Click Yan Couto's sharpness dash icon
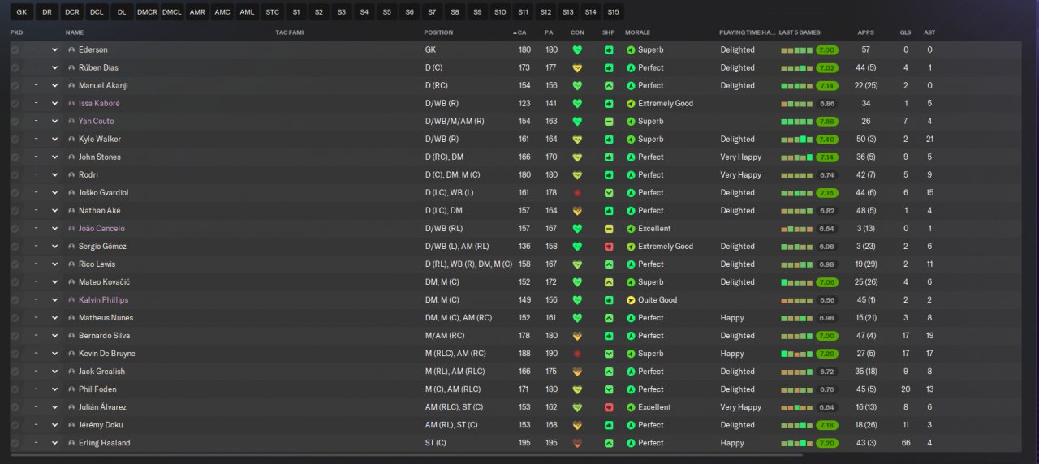 pos(609,121)
